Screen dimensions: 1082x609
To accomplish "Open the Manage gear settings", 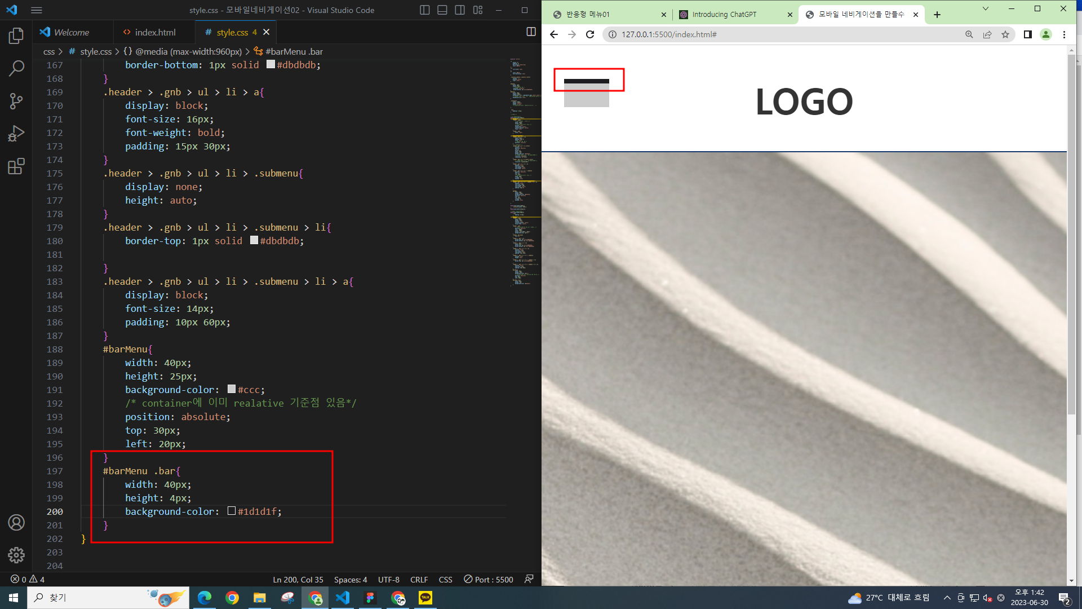I will (x=16, y=555).
